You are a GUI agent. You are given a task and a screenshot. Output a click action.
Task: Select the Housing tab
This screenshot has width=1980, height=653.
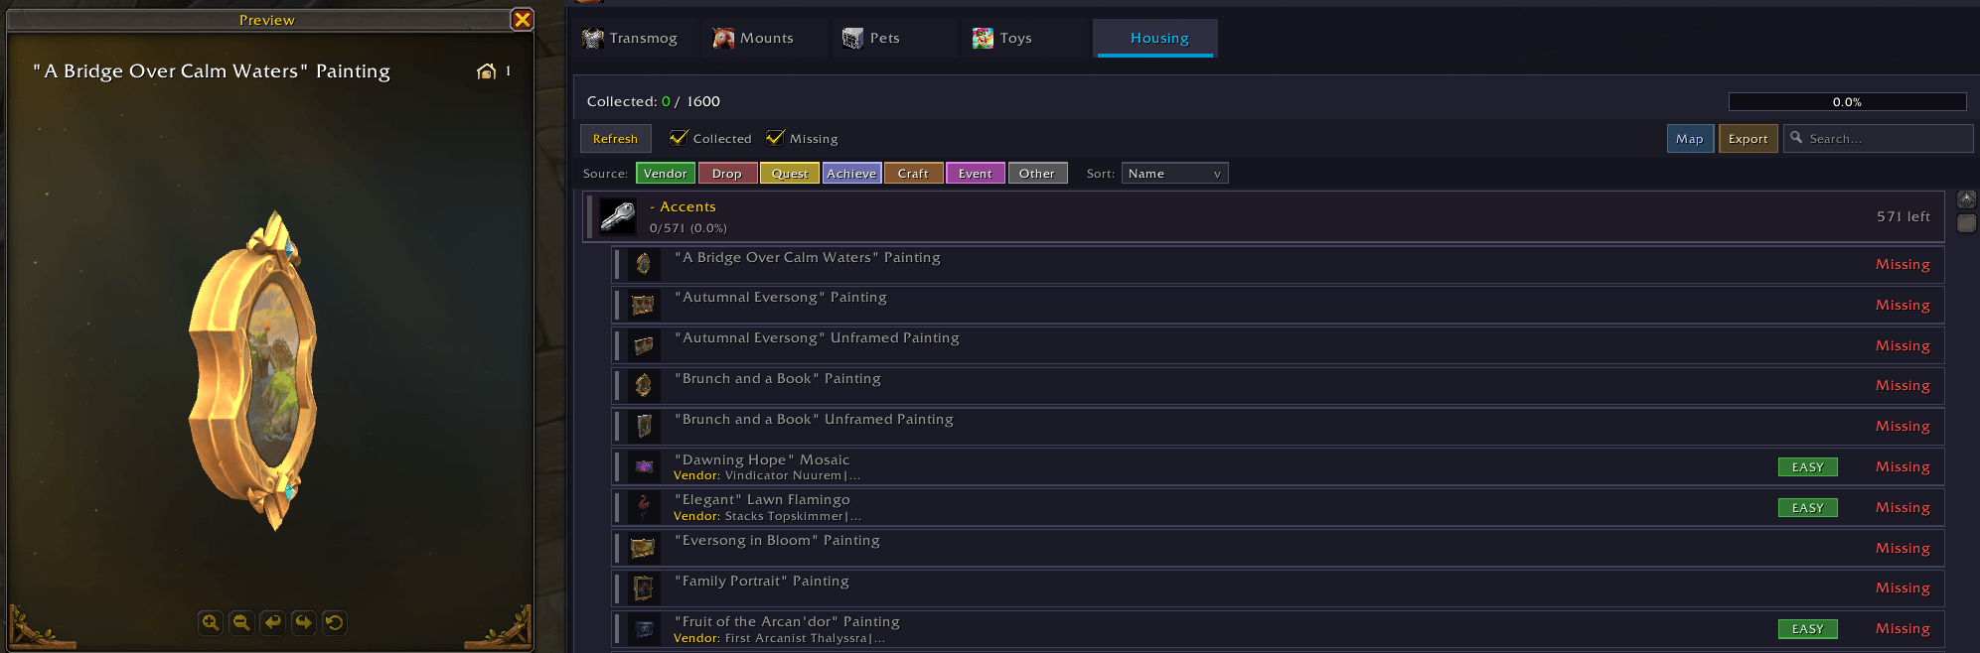(1155, 39)
